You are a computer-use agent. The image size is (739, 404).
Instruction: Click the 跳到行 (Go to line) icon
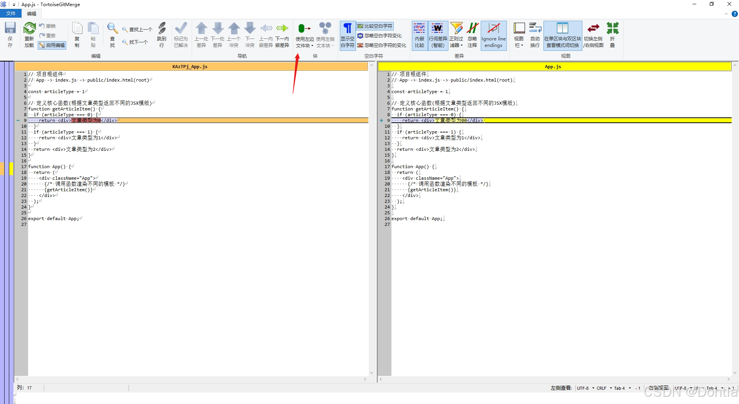pyautogui.click(x=162, y=34)
